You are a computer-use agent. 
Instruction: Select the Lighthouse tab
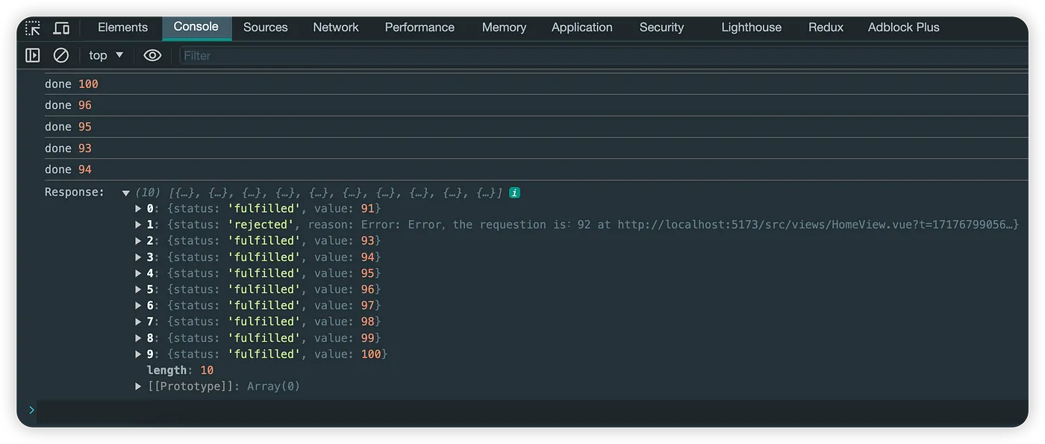[x=751, y=27]
